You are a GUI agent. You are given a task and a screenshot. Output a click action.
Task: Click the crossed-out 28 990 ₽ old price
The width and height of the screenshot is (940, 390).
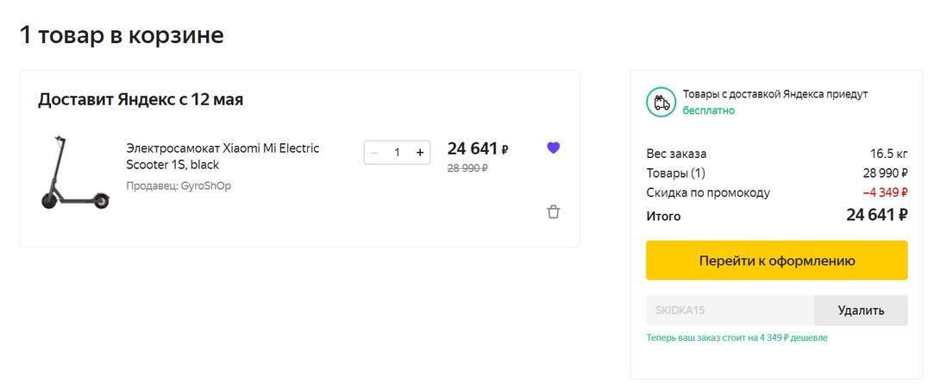[467, 168]
